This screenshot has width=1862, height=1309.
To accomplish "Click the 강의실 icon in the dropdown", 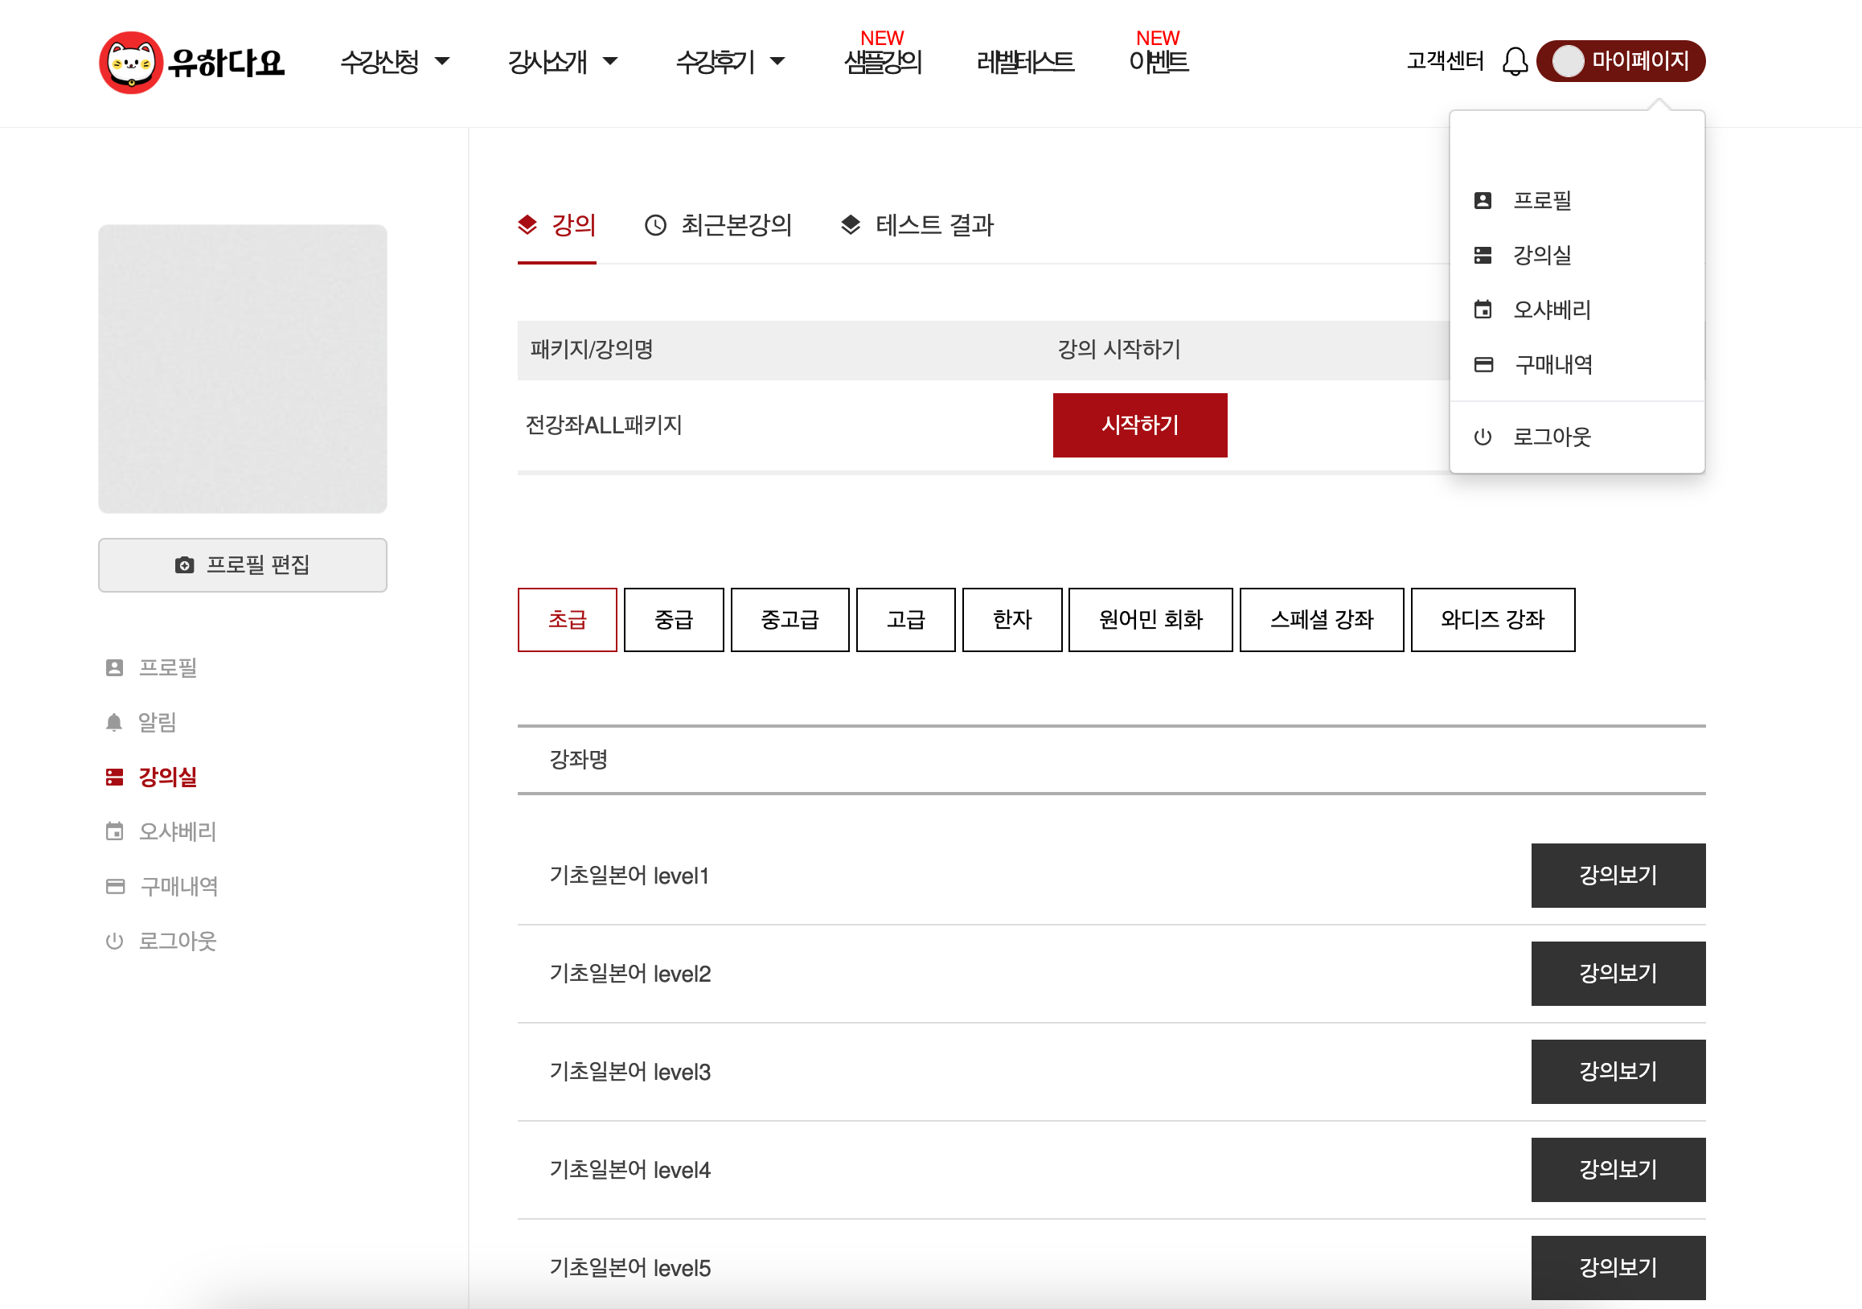I will (1483, 256).
